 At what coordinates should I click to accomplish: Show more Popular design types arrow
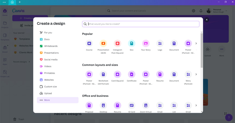[196, 43]
